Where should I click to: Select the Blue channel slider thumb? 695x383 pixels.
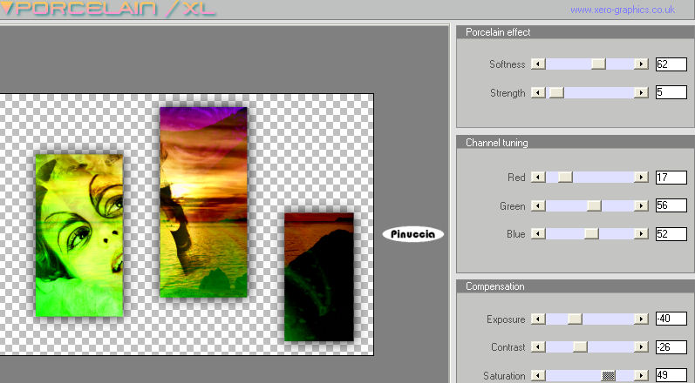pos(591,233)
